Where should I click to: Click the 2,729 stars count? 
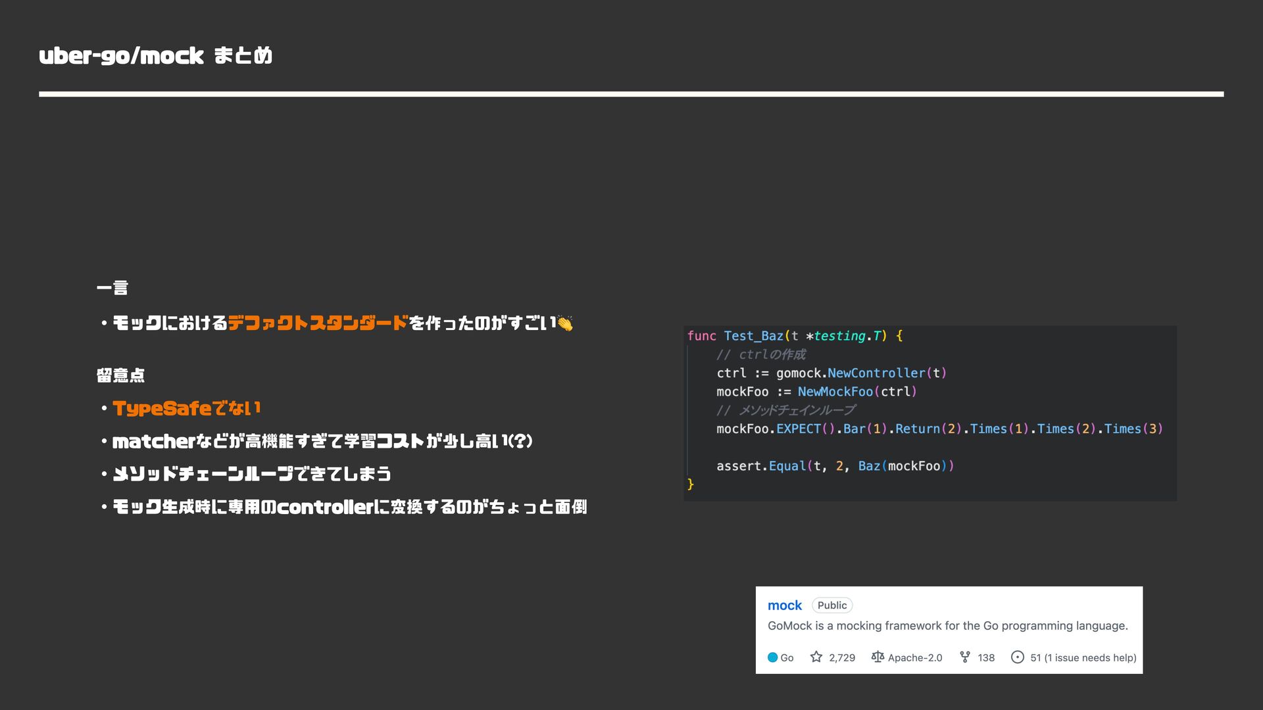(x=842, y=657)
